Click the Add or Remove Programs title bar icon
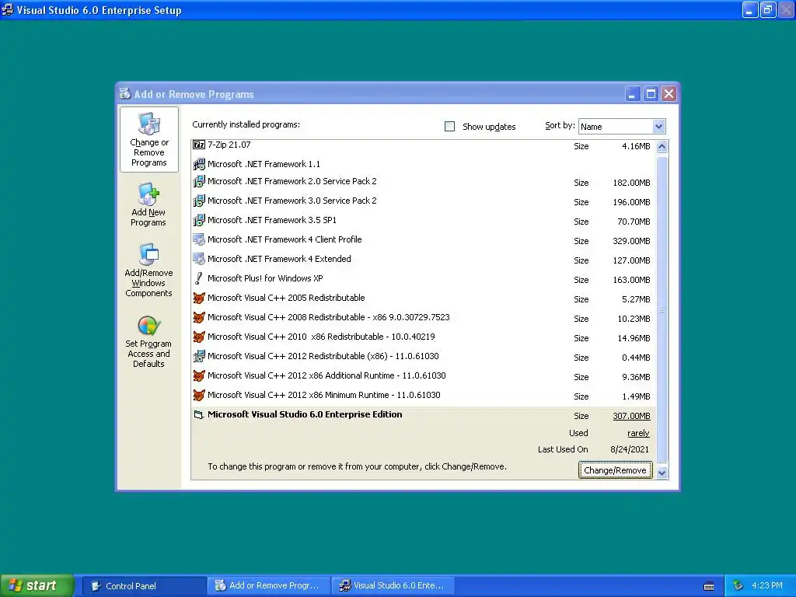 pos(125,94)
